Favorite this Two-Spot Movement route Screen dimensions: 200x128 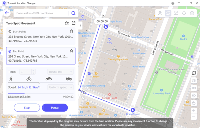[x=67, y=23]
